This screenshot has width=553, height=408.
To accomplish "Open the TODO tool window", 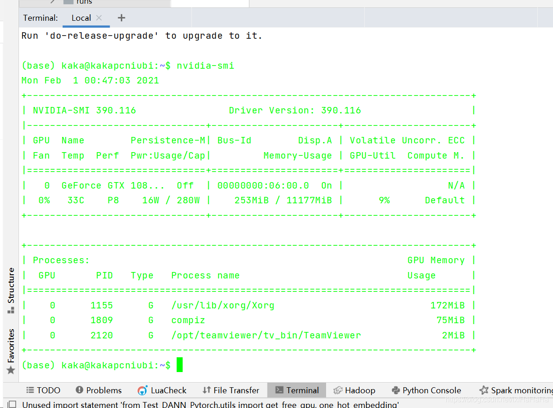I will 43,390.
